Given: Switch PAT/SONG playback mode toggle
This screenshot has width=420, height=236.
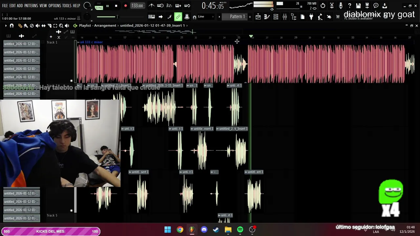Looking at the screenshot, I should pyautogui.click(x=99, y=6).
